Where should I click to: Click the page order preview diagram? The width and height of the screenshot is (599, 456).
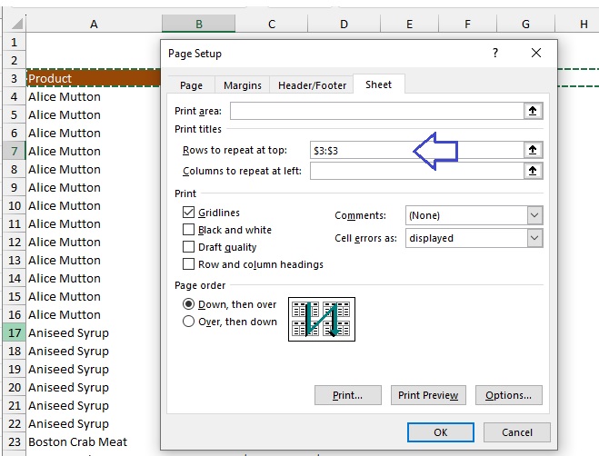(322, 319)
